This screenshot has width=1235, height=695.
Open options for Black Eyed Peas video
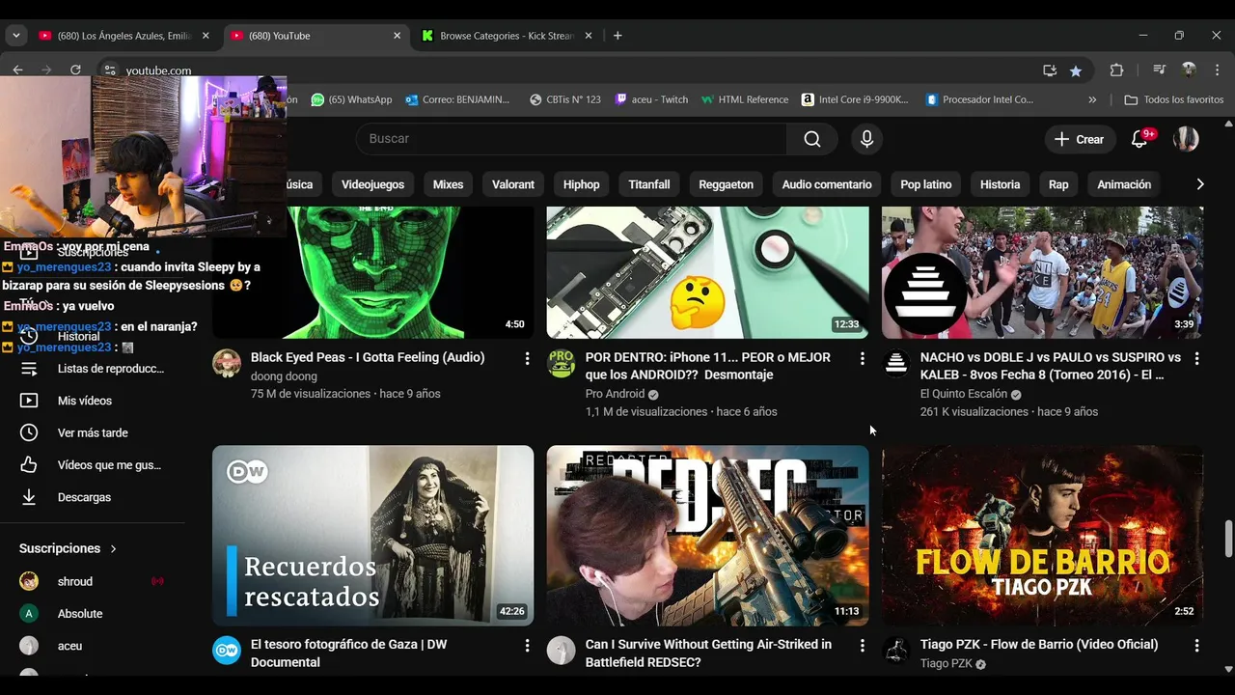point(527,358)
